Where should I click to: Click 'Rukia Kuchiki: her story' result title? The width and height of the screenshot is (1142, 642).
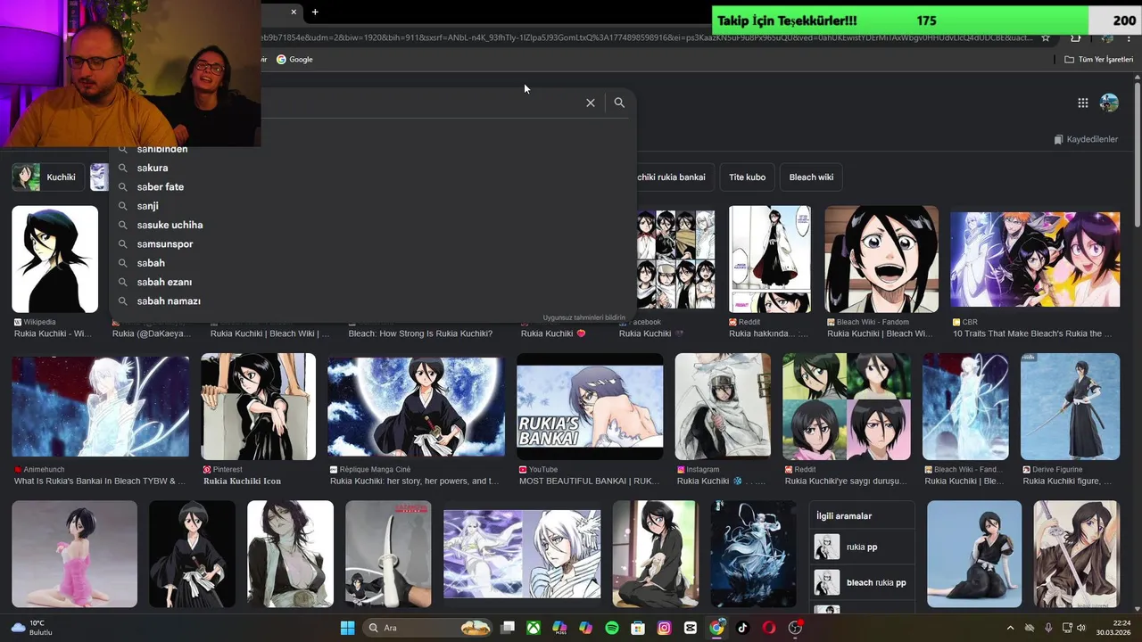pos(415,481)
